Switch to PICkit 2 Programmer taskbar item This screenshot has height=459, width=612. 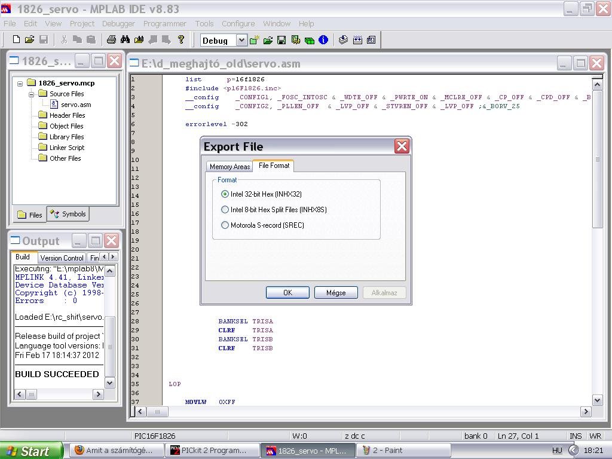tap(213, 451)
